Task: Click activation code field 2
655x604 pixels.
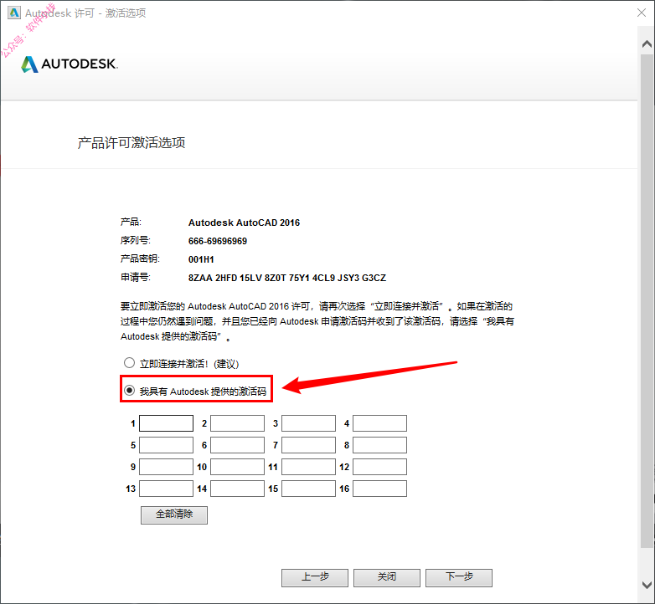Action: click(237, 423)
